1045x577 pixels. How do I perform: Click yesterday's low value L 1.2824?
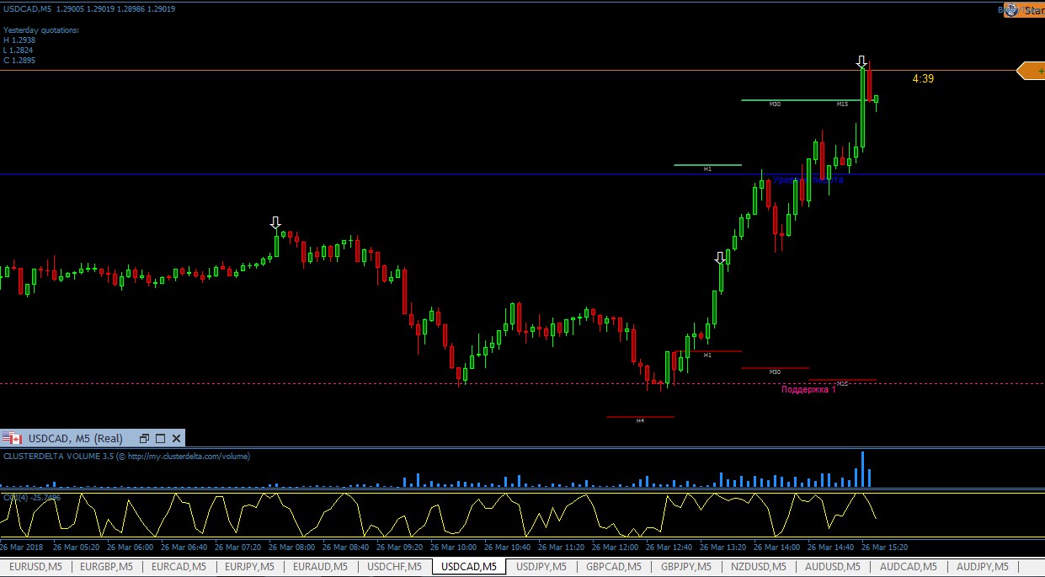point(19,51)
